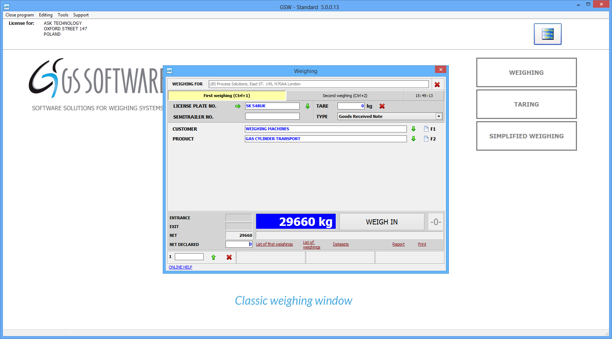Screen dimensions: 612x339
Task: Open the Editing menu
Action: point(46,15)
